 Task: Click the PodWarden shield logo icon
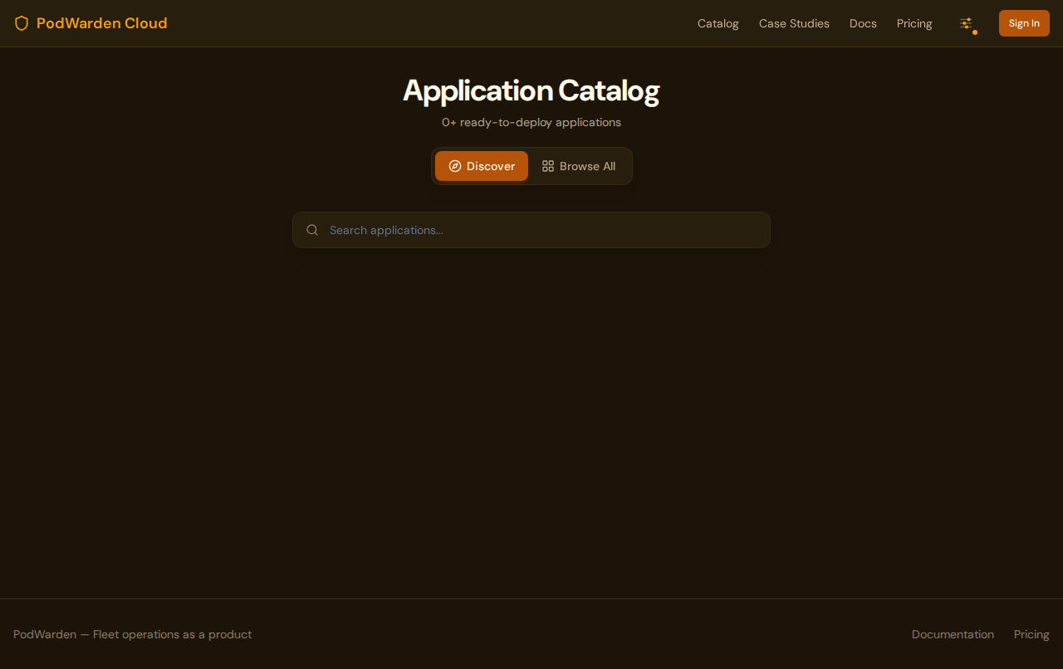[x=20, y=23]
